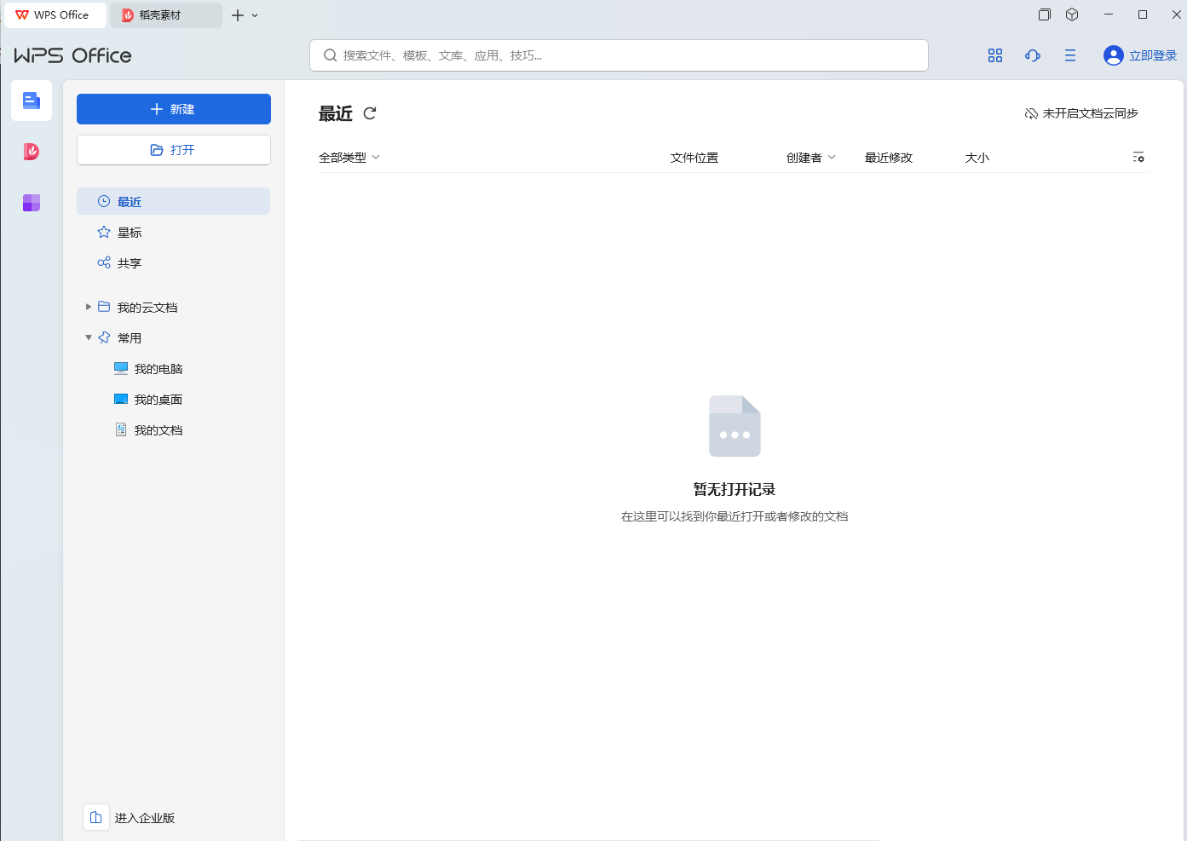
Task: Click the search magnifier icon
Action: point(330,55)
